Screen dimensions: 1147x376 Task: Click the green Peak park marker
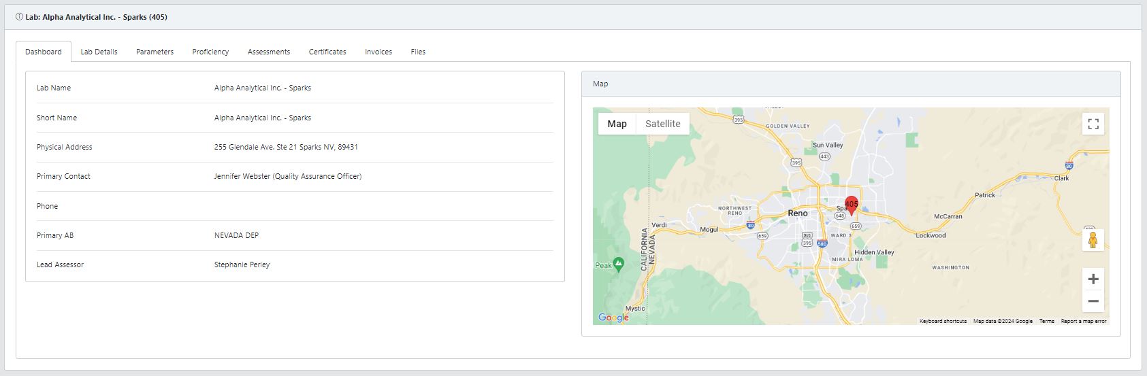pyautogui.click(x=618, y=264)
